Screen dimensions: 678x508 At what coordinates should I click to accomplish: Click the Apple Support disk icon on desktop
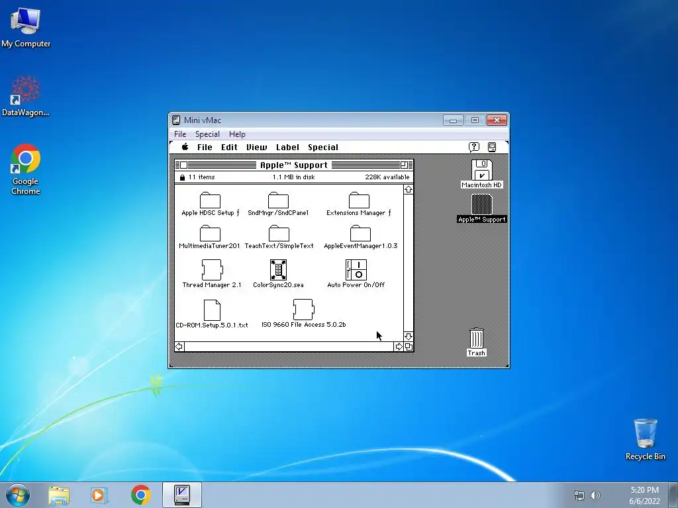point(482,204)
